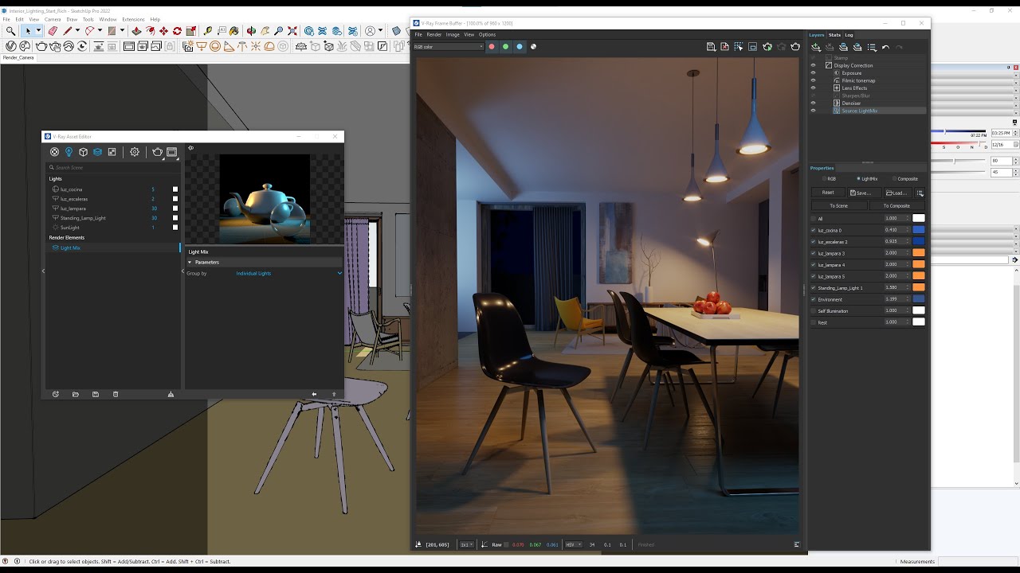The width and height of the screenshot is (1020, 573).
Task: Open the Extensions menu in SketchUp
Action: (x=133, y=19)
